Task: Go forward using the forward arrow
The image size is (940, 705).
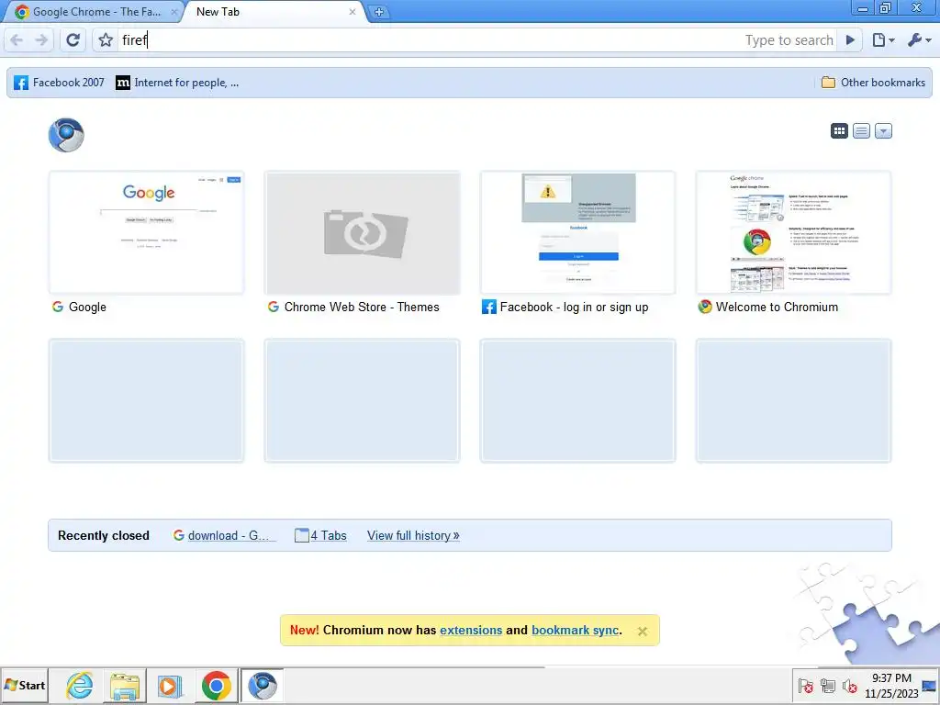Action: pyautogui.click(x=41, y=40)
